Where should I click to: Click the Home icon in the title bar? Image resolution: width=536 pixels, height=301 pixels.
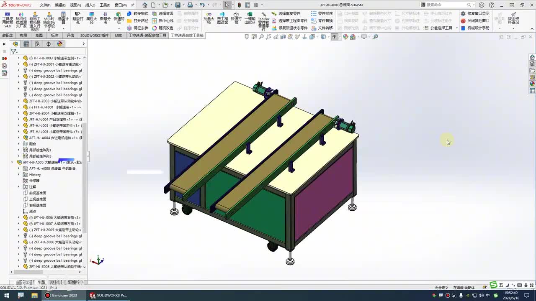[145, 5]
